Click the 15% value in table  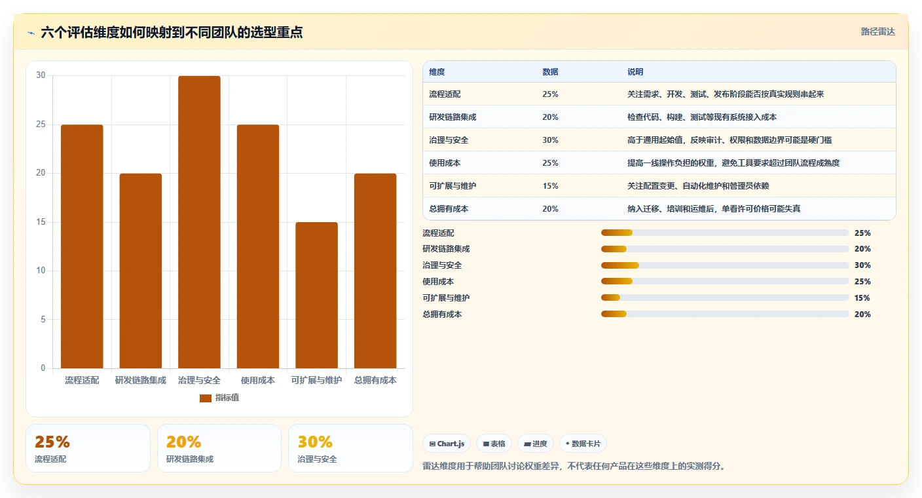[550, 186]
